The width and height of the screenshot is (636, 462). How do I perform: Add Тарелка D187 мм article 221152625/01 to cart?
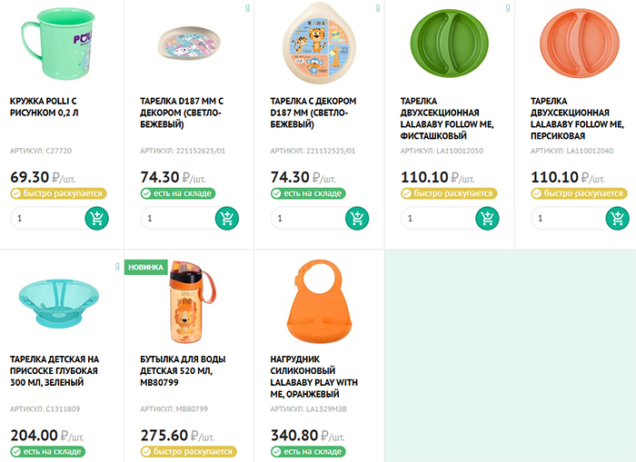[227, 219]
